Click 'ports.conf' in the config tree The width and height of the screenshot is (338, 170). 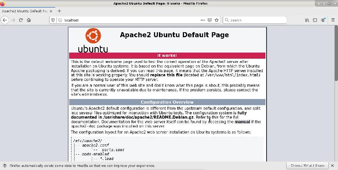(x=113, y=150)
